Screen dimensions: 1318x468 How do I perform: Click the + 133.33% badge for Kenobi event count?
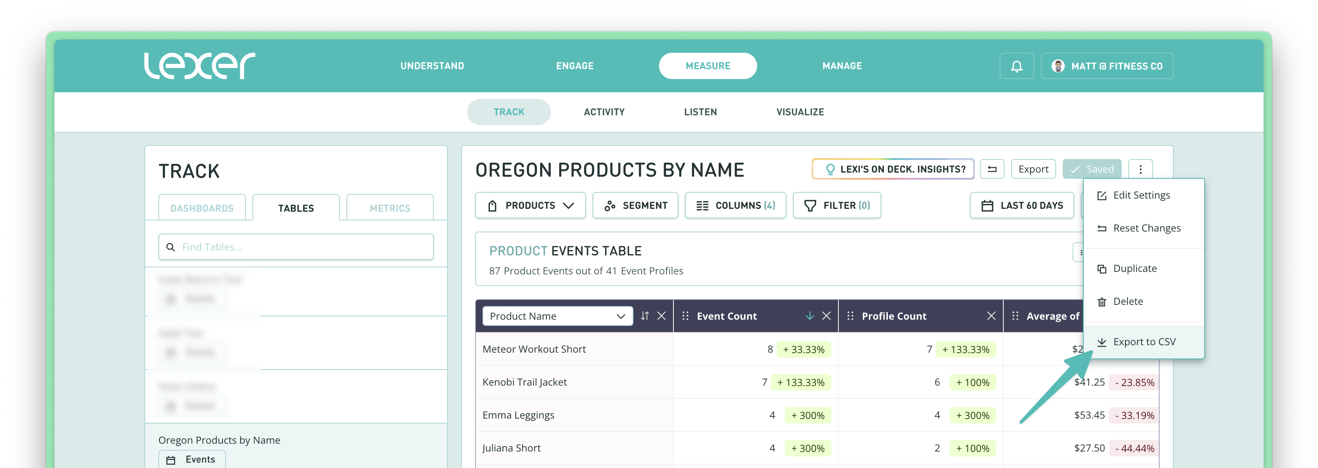801,382
